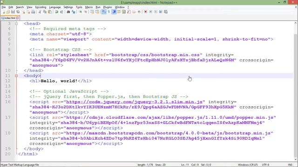This screenshot has width=298, height=167.
Task: Click the Paste clipboard icon
Action: (50, 12)
